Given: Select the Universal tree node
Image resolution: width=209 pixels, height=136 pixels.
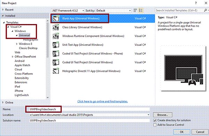Looking at the screenshot, I should coord(24,35).
